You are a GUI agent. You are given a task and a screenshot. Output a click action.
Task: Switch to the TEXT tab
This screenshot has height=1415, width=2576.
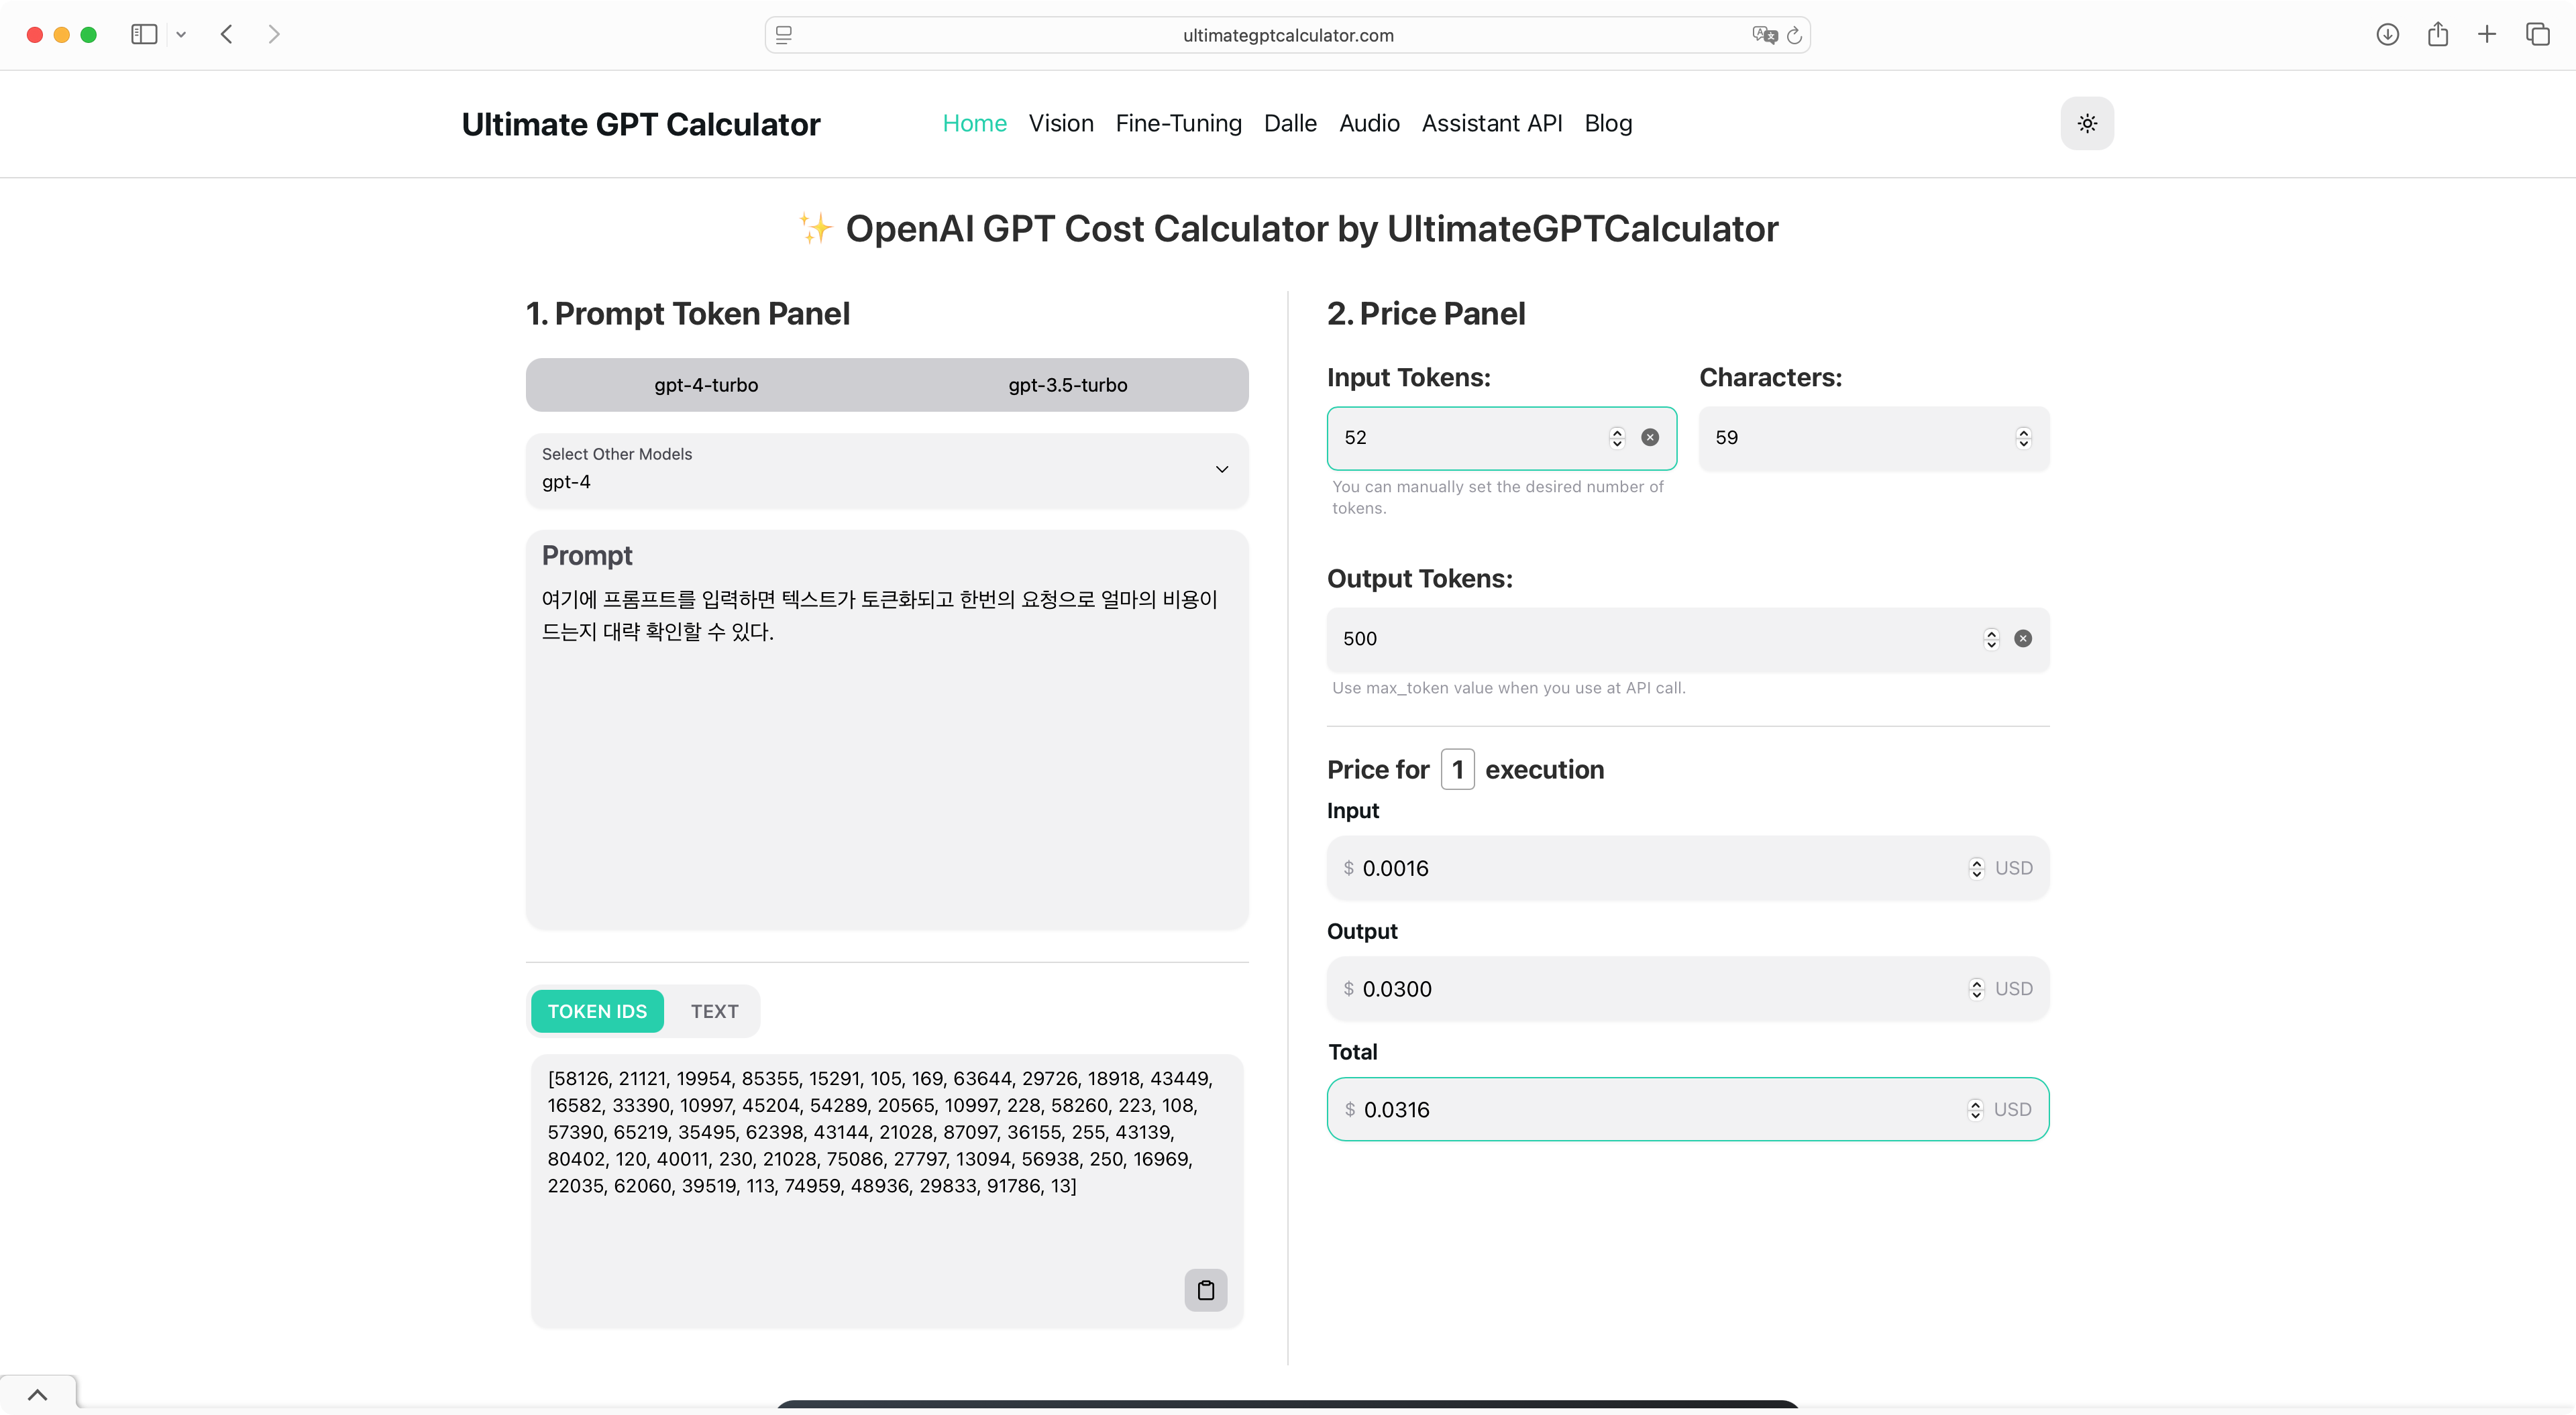click(x=714, y=1011)
